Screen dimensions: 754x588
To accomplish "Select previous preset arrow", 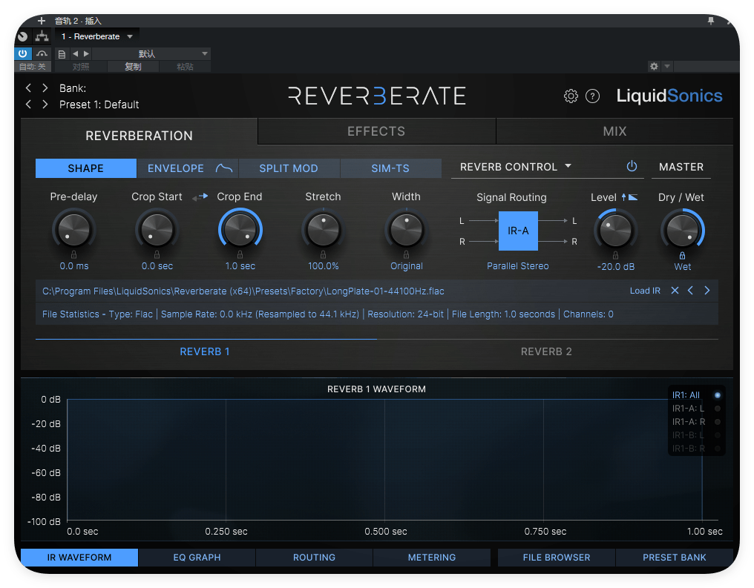I will [x=28, y=104].
